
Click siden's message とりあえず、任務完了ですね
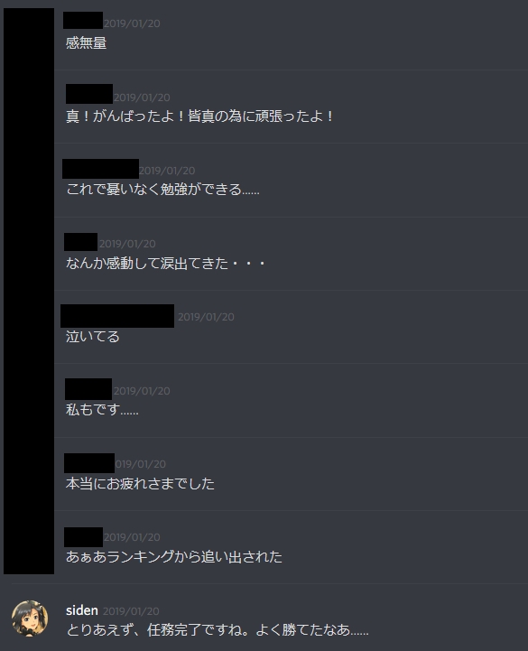point(218,630)
